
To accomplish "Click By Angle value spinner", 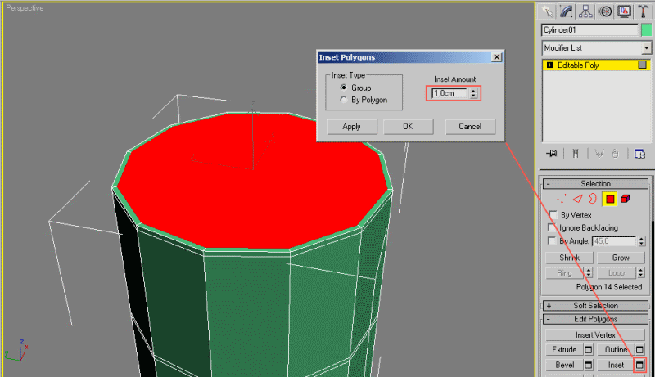I will (641, 241).
